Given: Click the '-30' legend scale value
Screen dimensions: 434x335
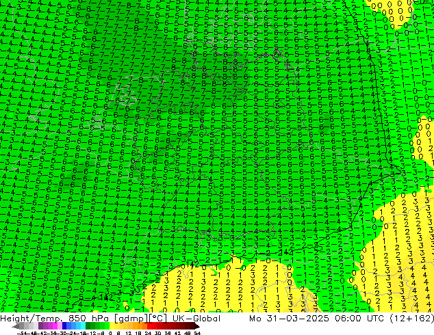Looking at the screenshot, I should (x=61, y=334).
